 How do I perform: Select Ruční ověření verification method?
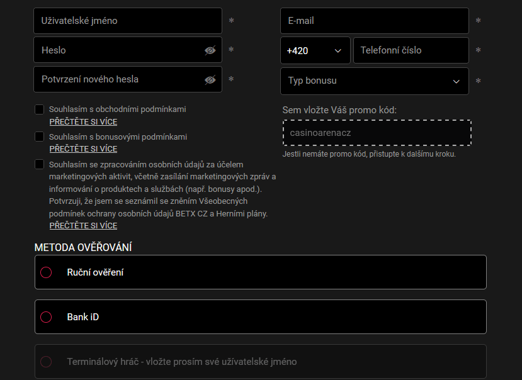(x=46, y=272)
